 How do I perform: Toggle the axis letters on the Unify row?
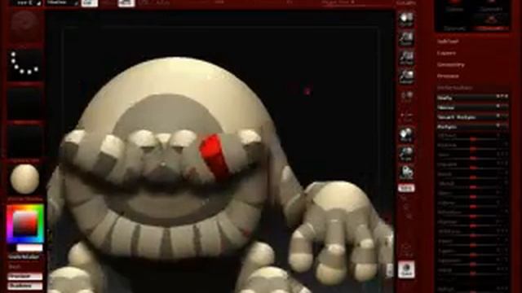tap(502, 97)
